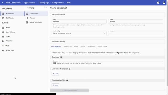Open Load Balancer in the sidebar
This screenshot has height=95, width=168.
tap(11, 32)
